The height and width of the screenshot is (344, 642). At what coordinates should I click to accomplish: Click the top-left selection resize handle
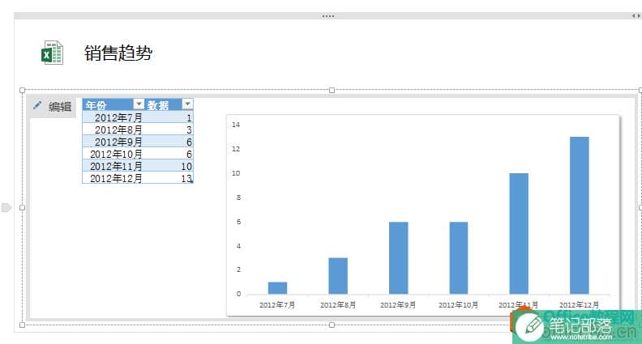coord(23,90)
